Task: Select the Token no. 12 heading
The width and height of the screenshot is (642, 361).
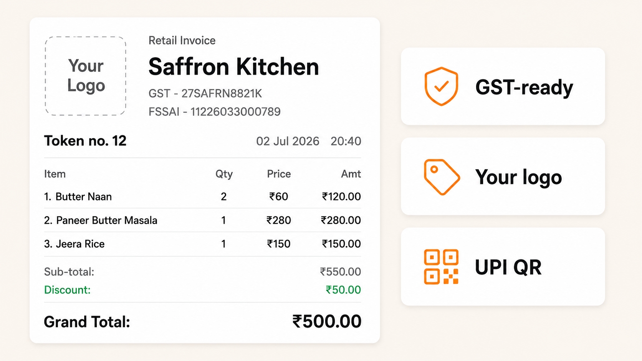Action: (x=85, y=141)
